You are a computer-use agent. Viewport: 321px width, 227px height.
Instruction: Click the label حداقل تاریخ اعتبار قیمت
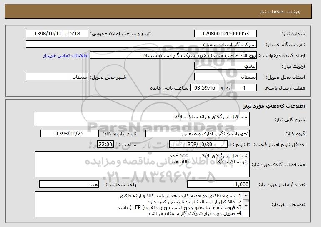[x=279, y=145]
